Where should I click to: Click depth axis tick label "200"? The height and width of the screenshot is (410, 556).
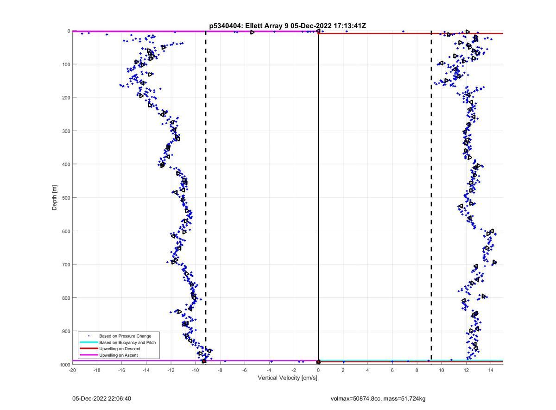pyautogui.click(x=65, y=98)
